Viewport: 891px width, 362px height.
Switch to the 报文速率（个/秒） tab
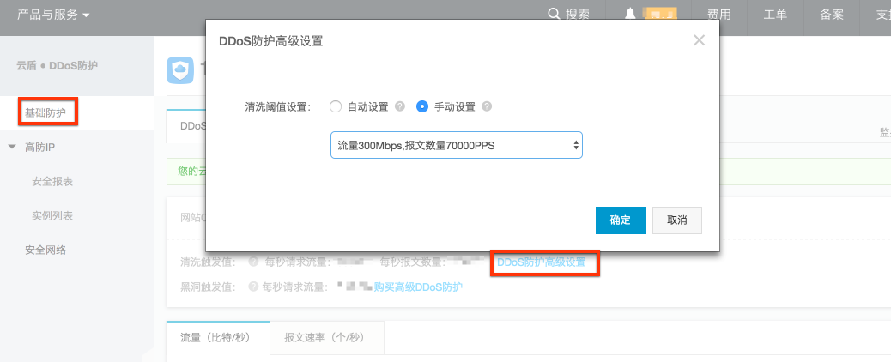pos(326,339)
